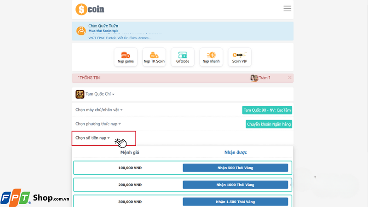Choose the 100,000 VNĐ denomination
The height and width of the screenshot is (207, 368).
coord(130,168)
